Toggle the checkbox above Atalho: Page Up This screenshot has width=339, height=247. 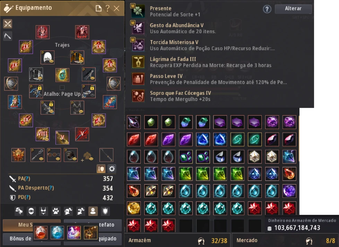click(62, 88)
